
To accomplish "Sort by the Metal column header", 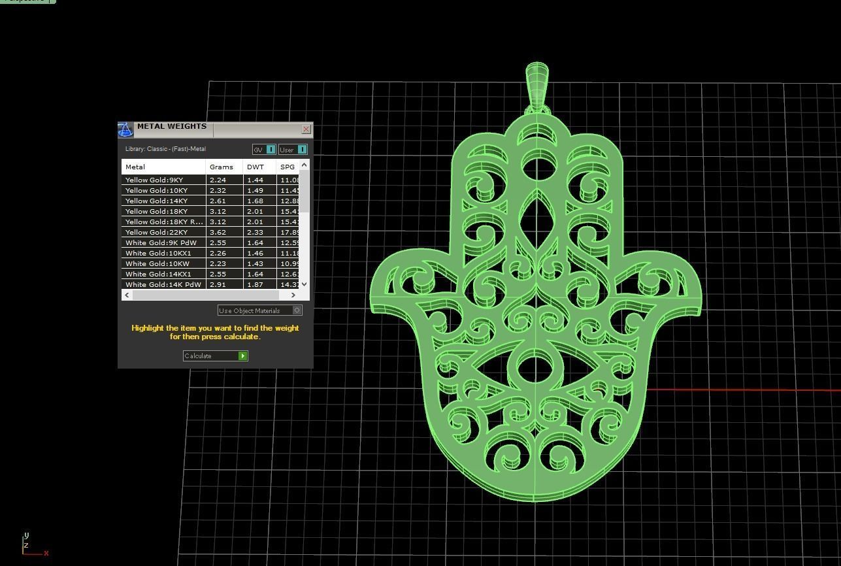I will [x=163, y=167].
